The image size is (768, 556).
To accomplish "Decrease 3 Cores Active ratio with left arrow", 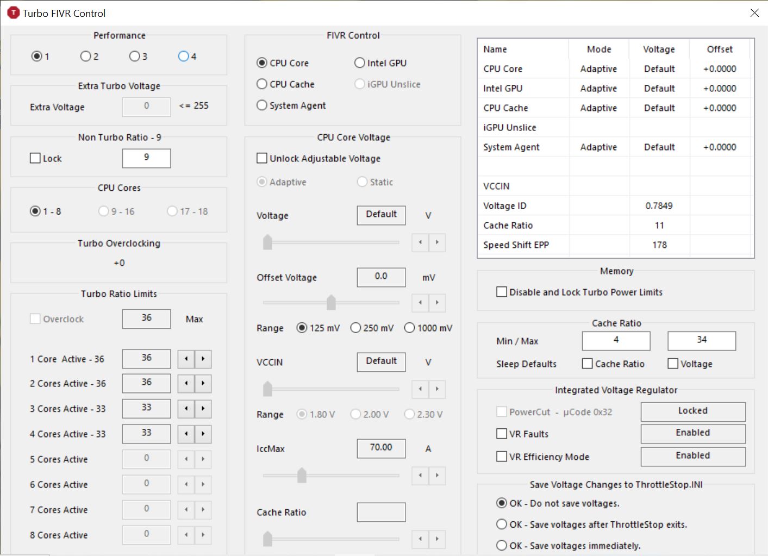I will click(186, 409).
